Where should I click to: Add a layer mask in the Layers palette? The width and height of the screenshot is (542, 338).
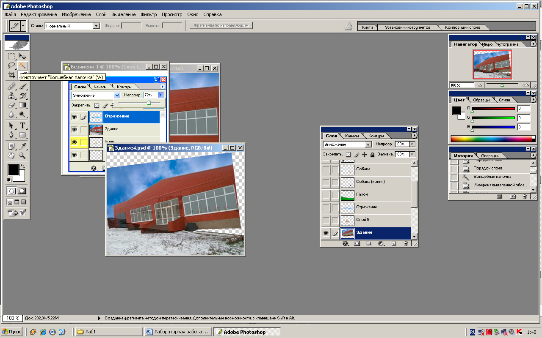click(x=357, y=243)
